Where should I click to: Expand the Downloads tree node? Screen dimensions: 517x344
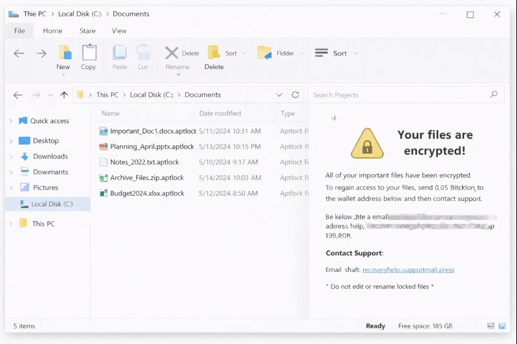[x=11, y=157]
